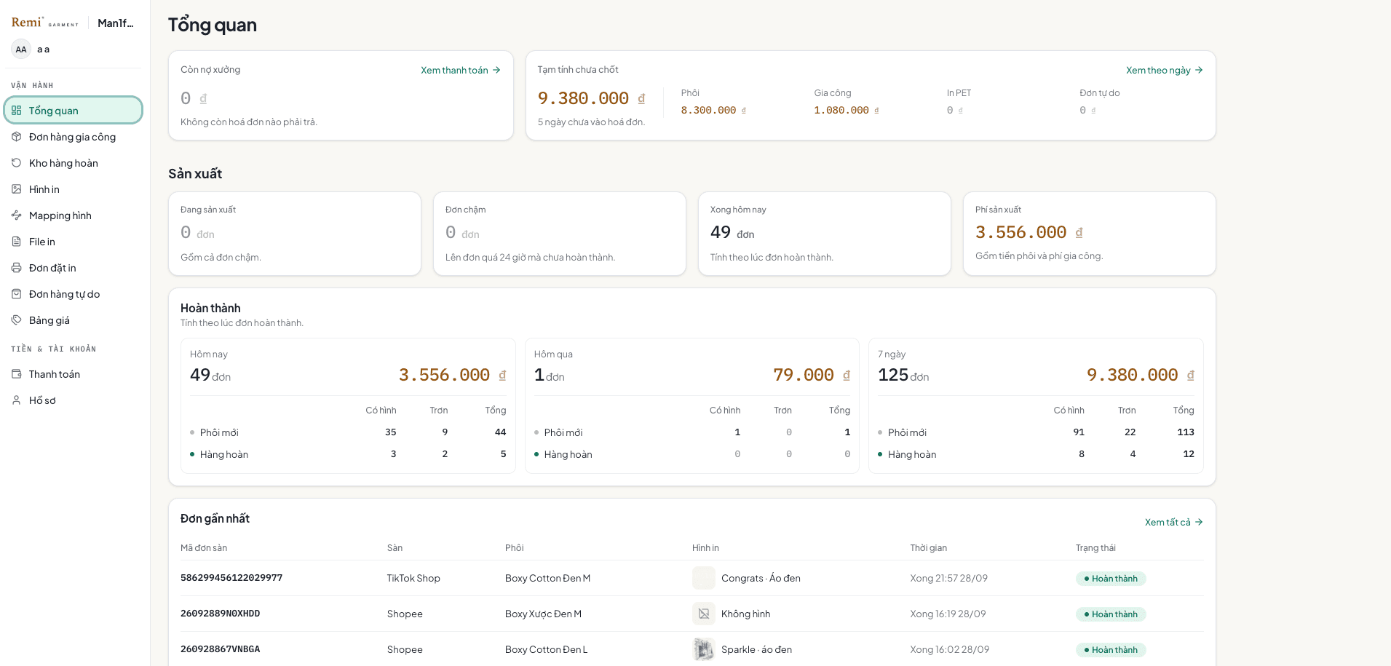
Task: Click the Xem theo ngày link
Action: pyautogui.click(x=1165, y=71)
